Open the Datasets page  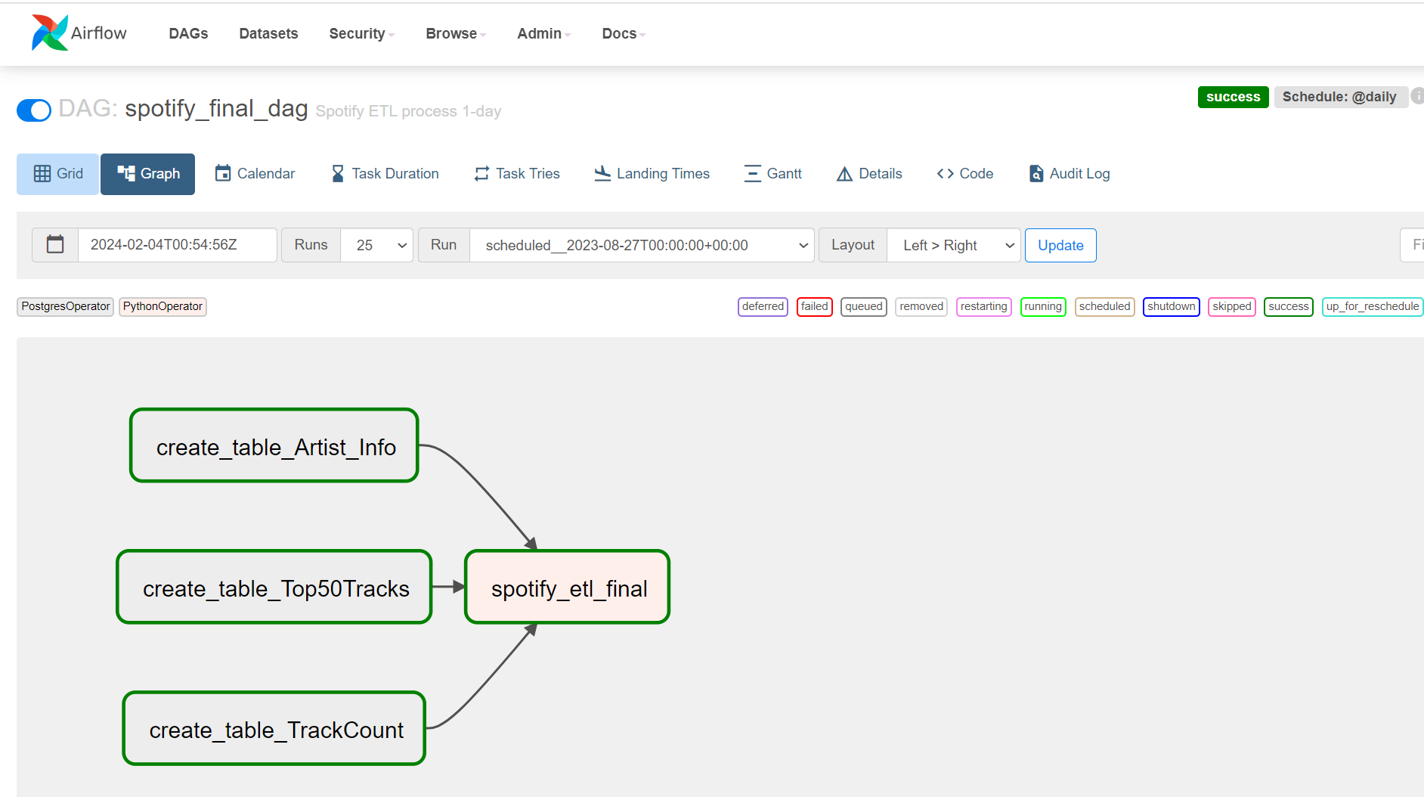pyautogui.click(x=268, y=33)
